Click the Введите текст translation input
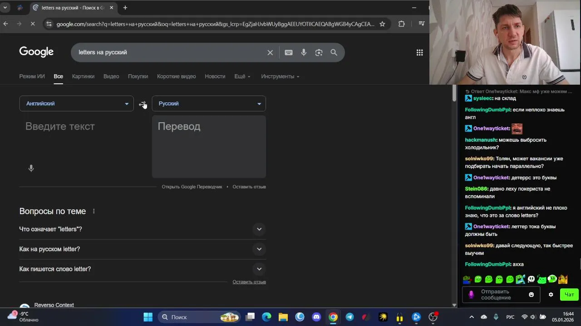 tap(76, 126)
